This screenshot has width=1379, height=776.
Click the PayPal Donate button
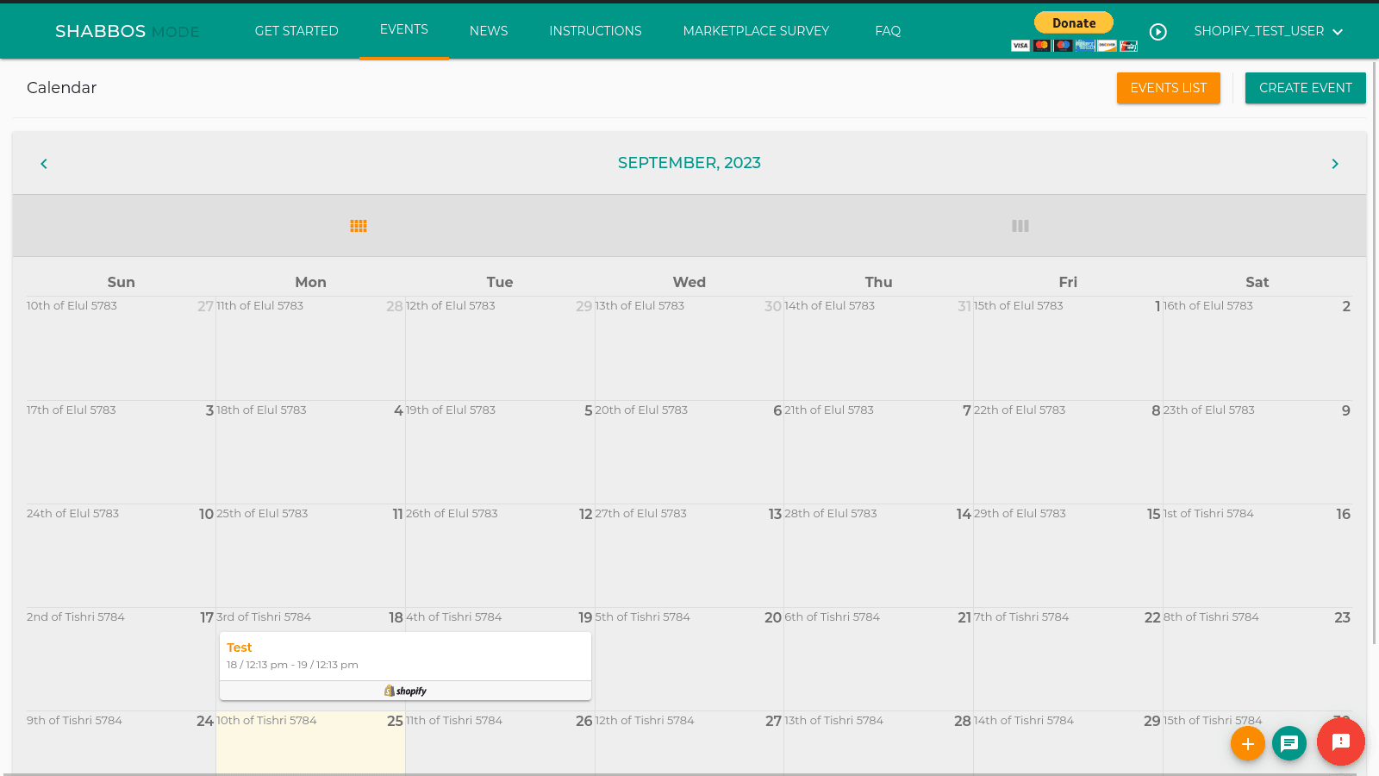[x=1074, y=23]
